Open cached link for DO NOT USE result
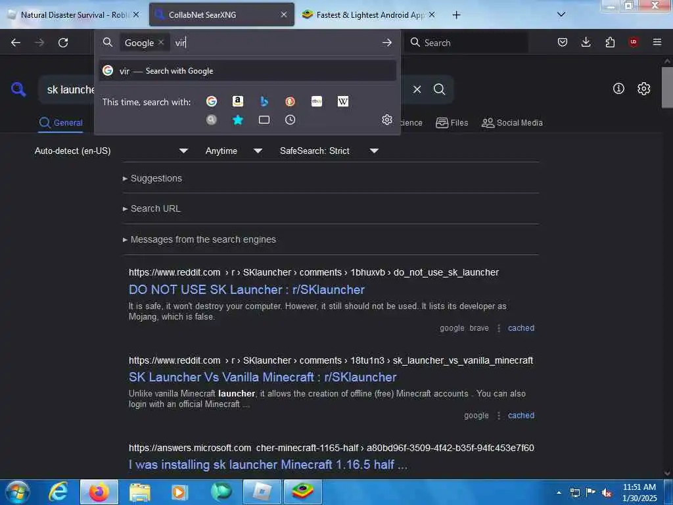The width and height of the screenshot is (673, 505). coord(521,328)
